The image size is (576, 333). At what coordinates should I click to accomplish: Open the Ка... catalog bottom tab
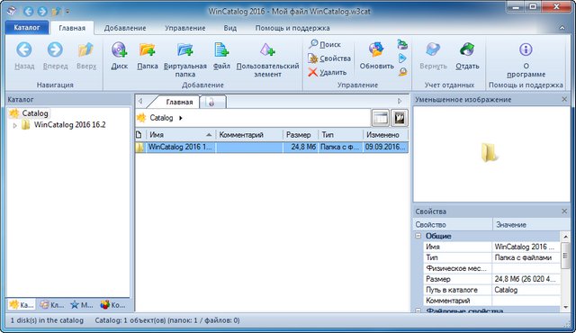22,305
